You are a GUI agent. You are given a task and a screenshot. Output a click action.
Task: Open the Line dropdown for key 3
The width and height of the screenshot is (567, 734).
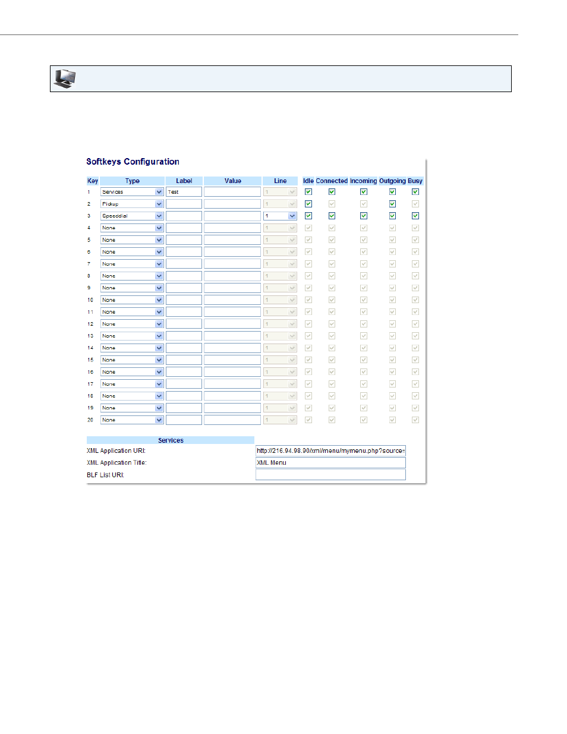point(280,216)
